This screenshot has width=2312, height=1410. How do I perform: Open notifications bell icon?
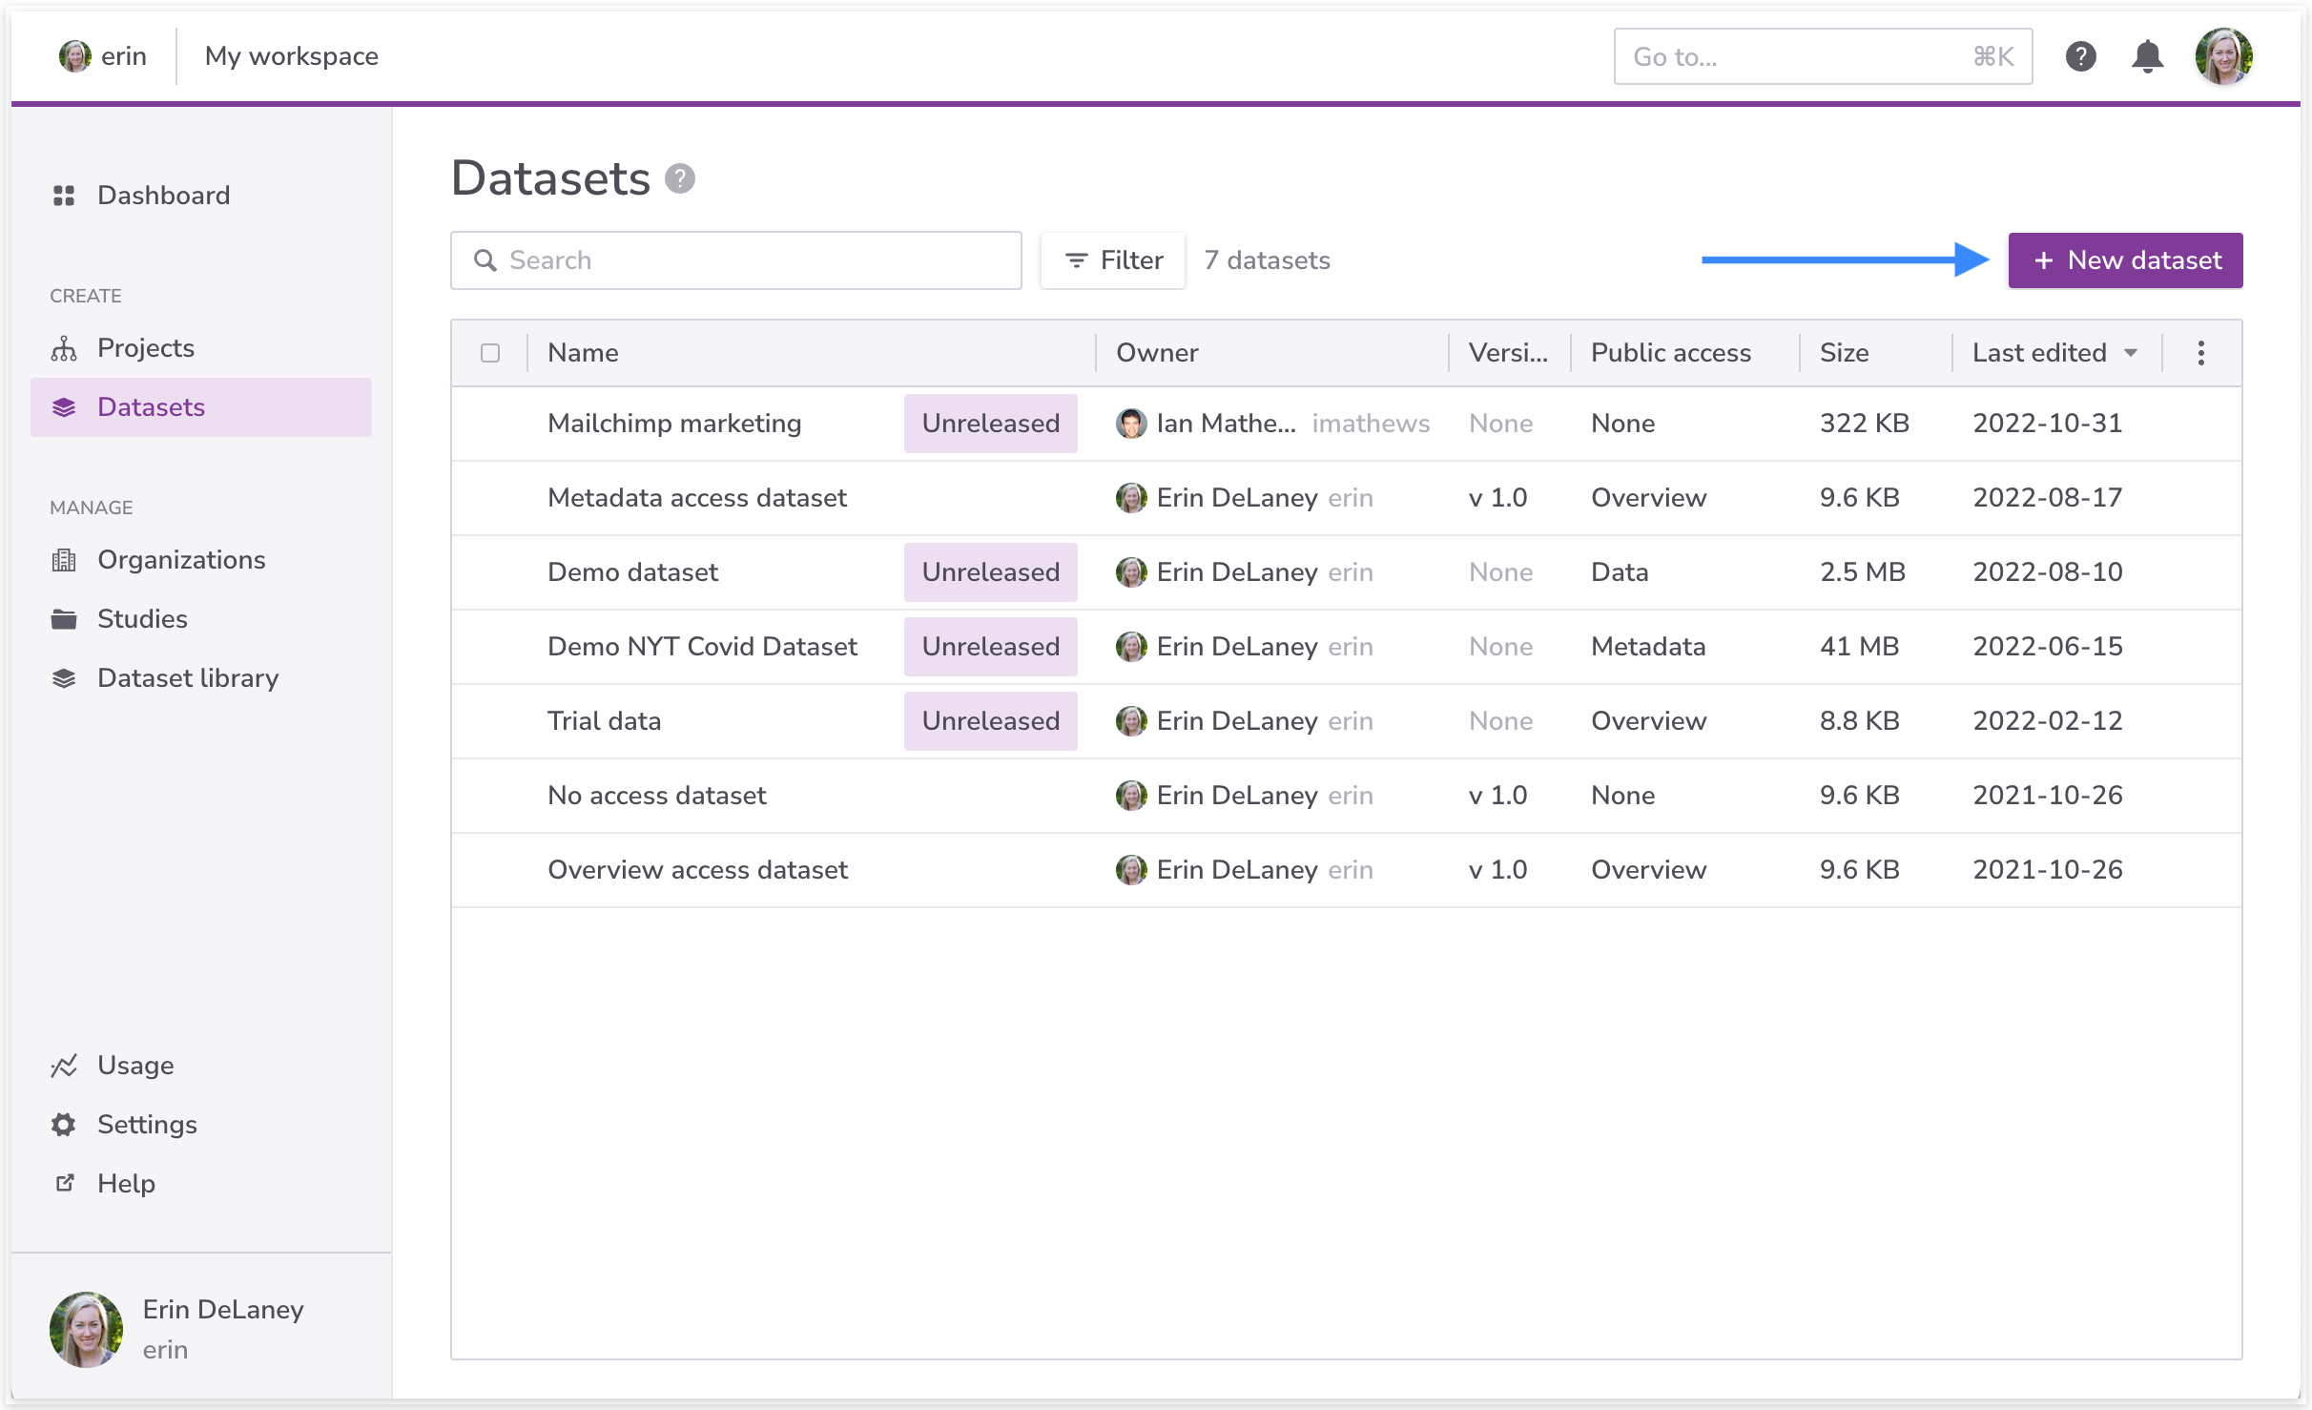click(x=2147, y=56)
